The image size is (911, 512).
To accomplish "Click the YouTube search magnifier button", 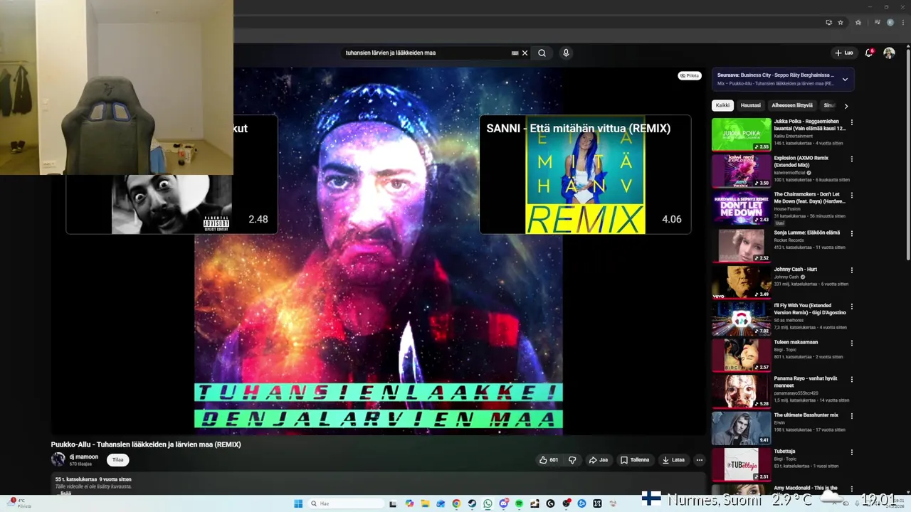I will (x=542, y=53).
